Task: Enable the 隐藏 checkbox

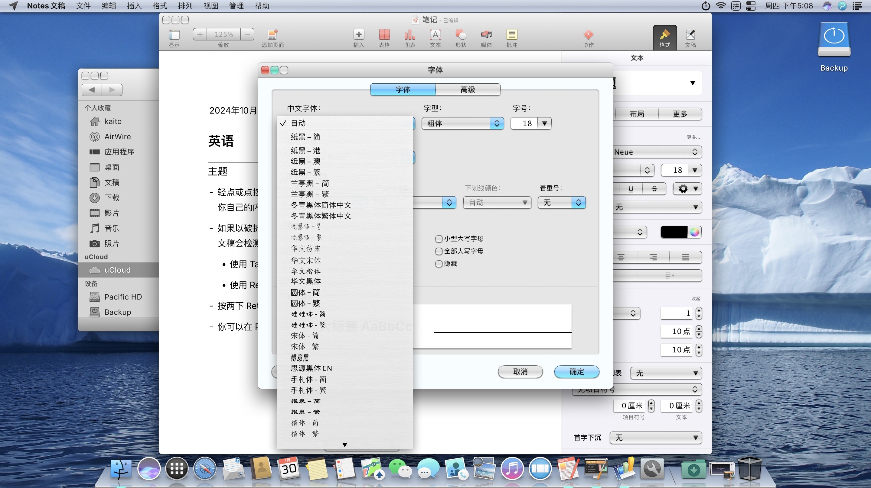Action: pyautogui.click(x=439, y=264)
